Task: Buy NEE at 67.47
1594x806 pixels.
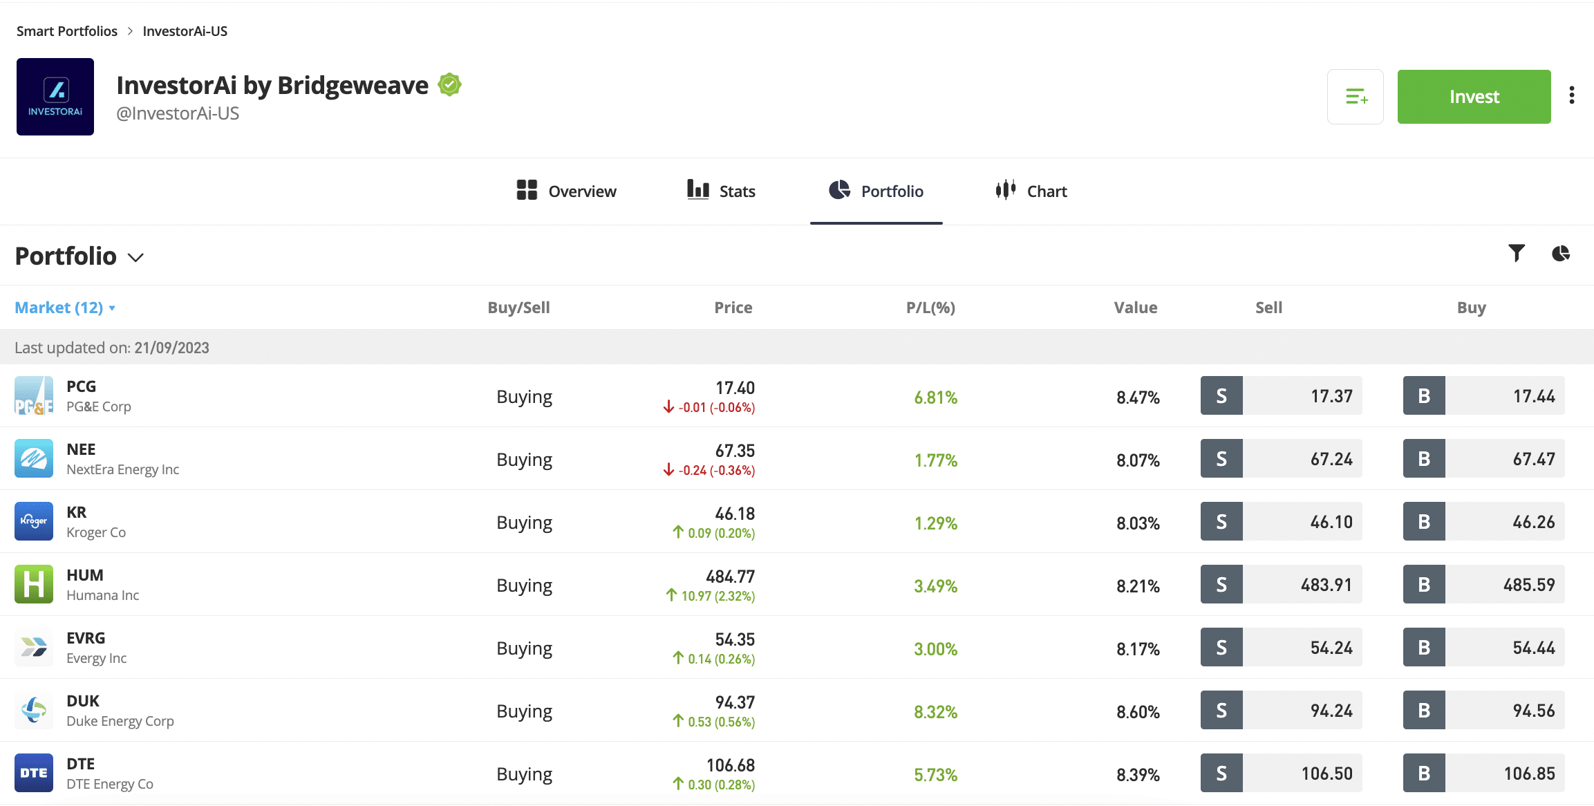Action: point(1483,458)
